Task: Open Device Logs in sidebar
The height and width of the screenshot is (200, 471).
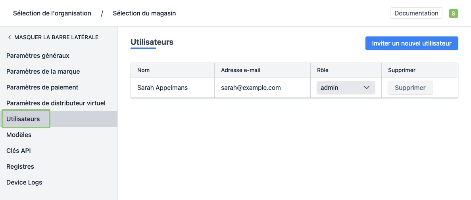Action: [x=24, y=183]
